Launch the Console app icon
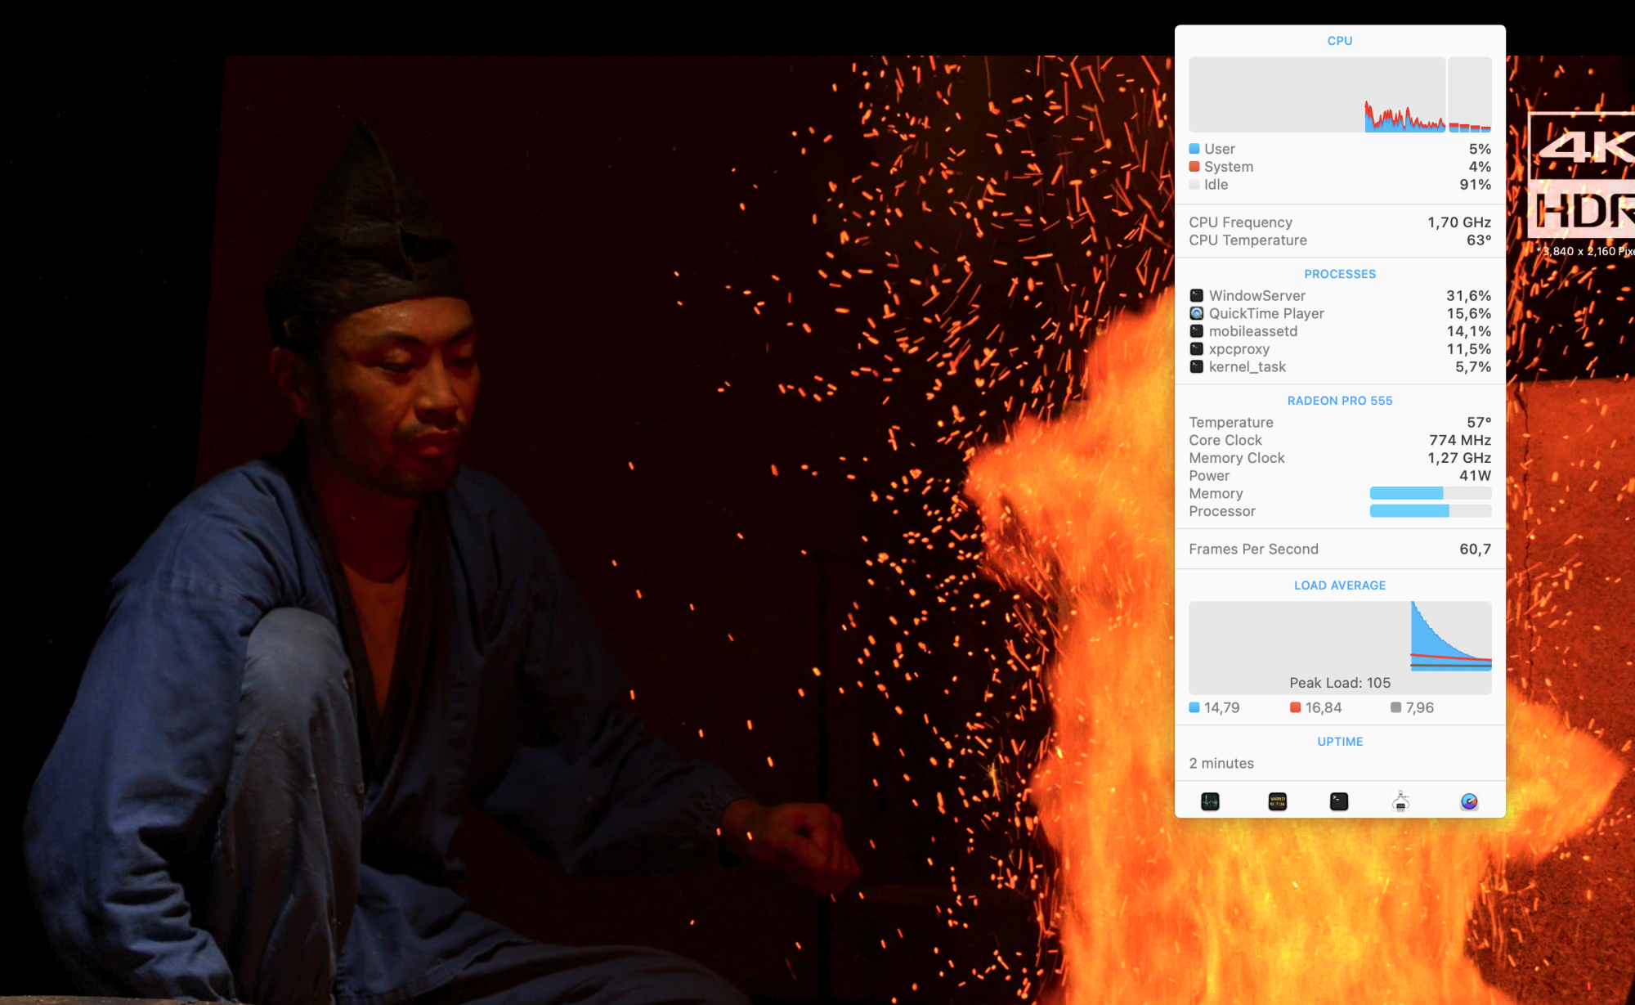 coord(1277,801)
